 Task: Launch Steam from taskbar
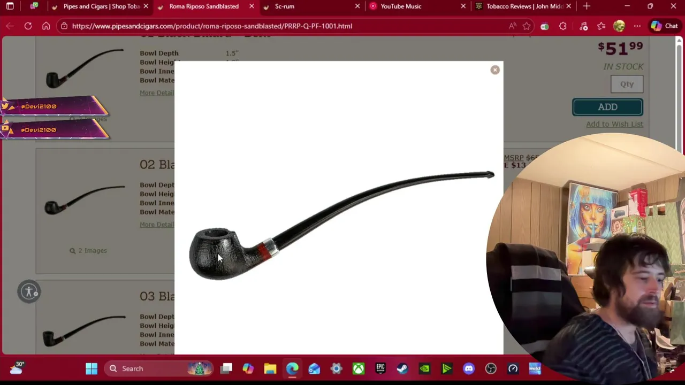coord(402,368)
